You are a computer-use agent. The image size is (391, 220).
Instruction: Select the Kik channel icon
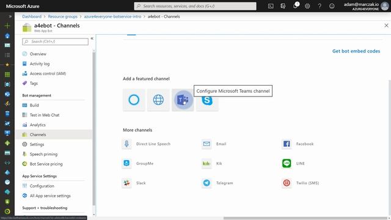[206, 163]
